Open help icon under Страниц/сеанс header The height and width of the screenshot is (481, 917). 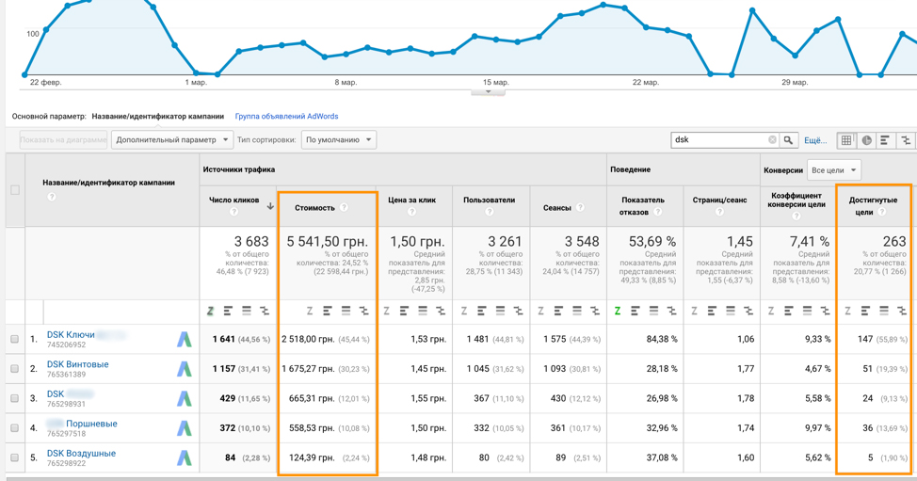pyautogui.click(x=719, y=212)
